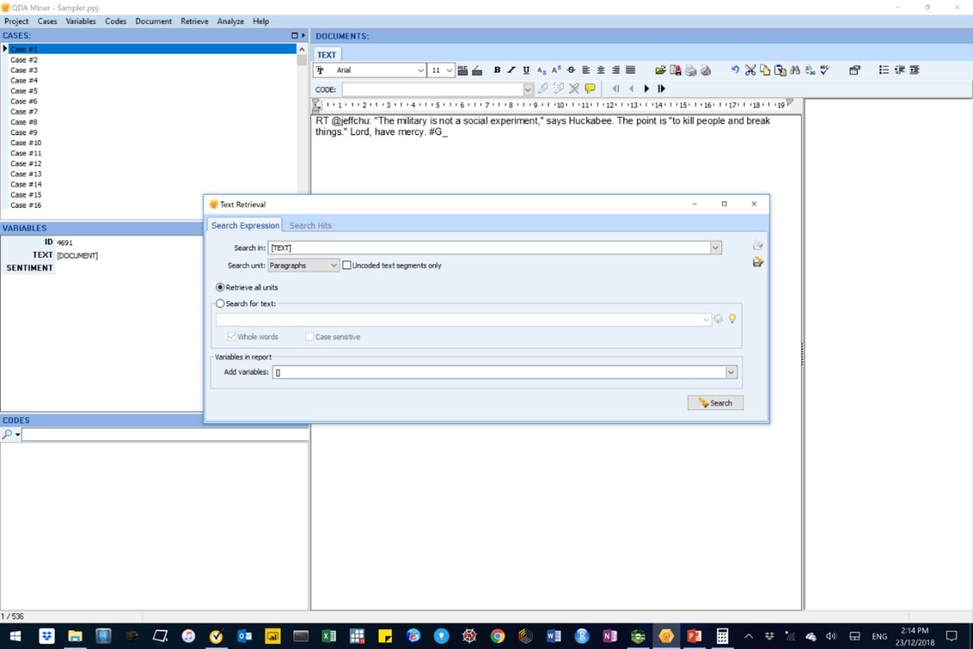Viewport: 973px width, 649px height.
Task: Expand the Add variables dropdown
Action: coord(731,372)
